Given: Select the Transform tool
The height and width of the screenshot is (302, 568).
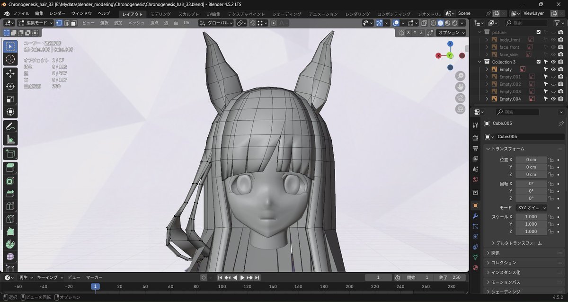Looking at the screenshot, I should (x=10, y=112).
